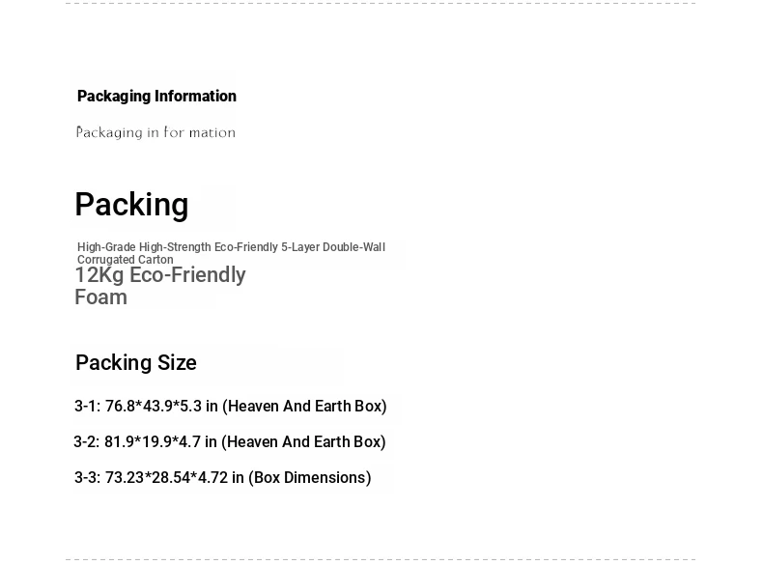Select the 'Corrugated Carton' text line
Viewport: 763px width, 565px height.
click(x=125, y=260)
